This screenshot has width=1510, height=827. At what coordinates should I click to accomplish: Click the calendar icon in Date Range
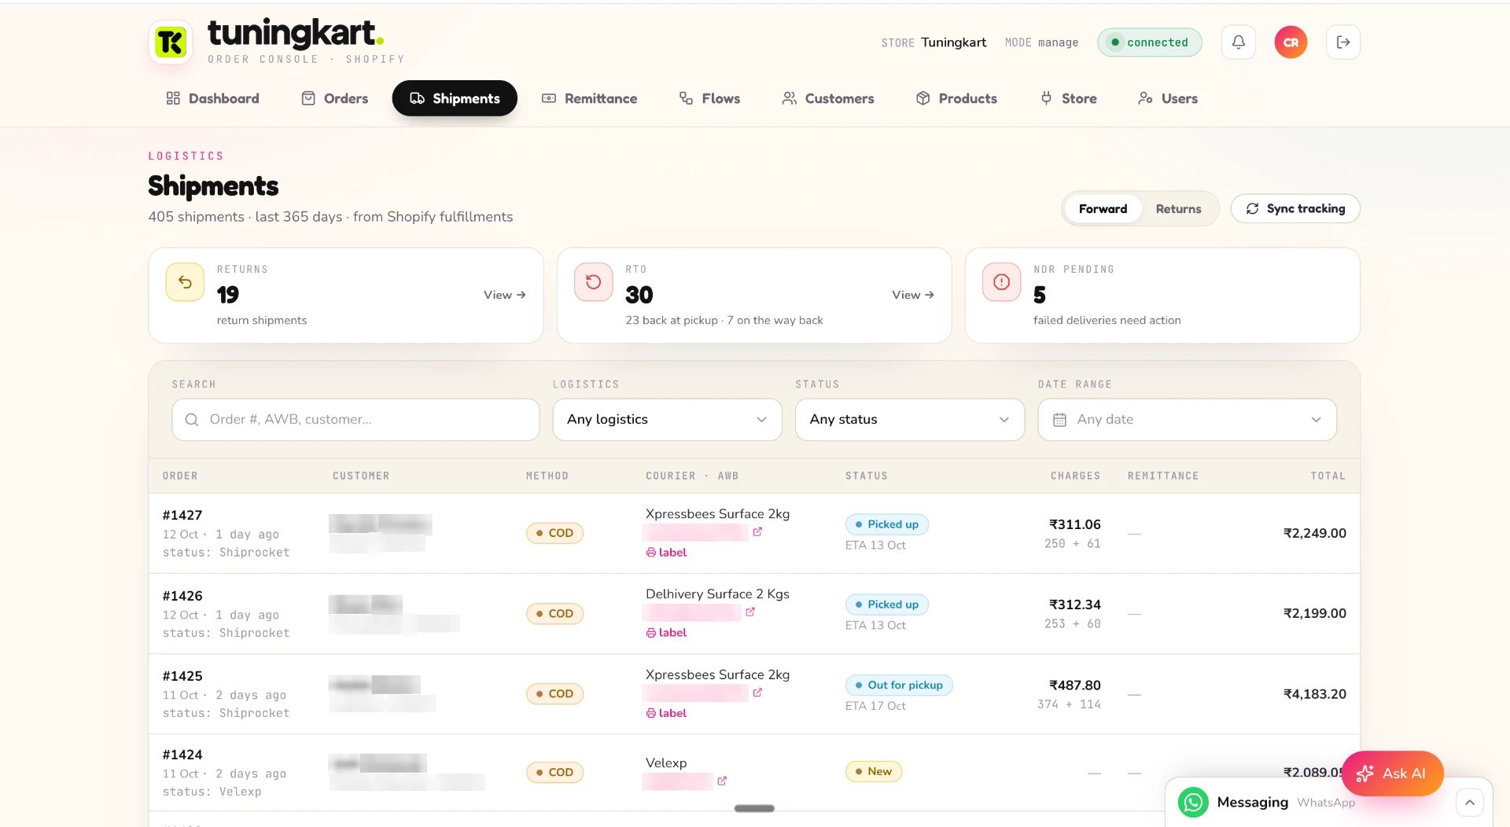(1059, 420)
